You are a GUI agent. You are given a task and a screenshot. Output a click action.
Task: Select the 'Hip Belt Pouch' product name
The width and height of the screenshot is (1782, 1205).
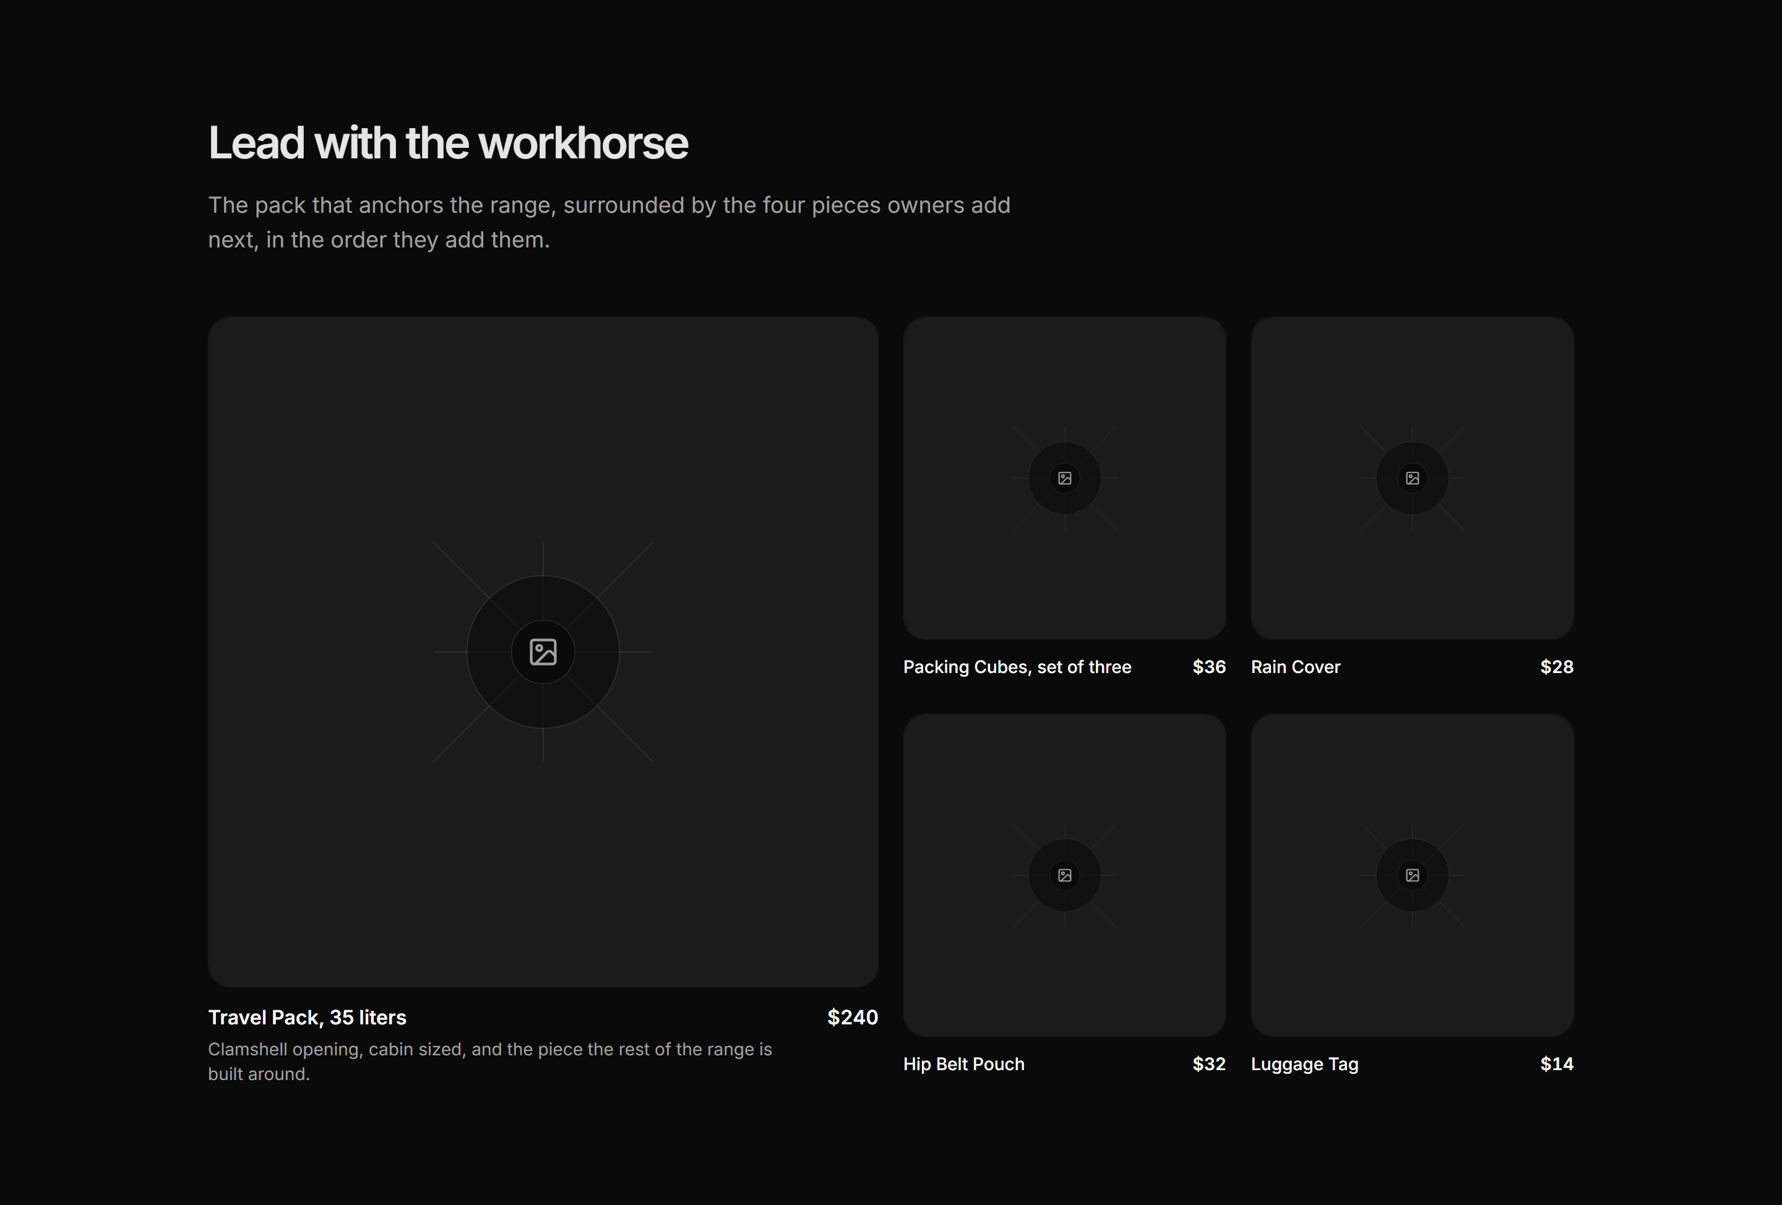(x=964, y=1064)
